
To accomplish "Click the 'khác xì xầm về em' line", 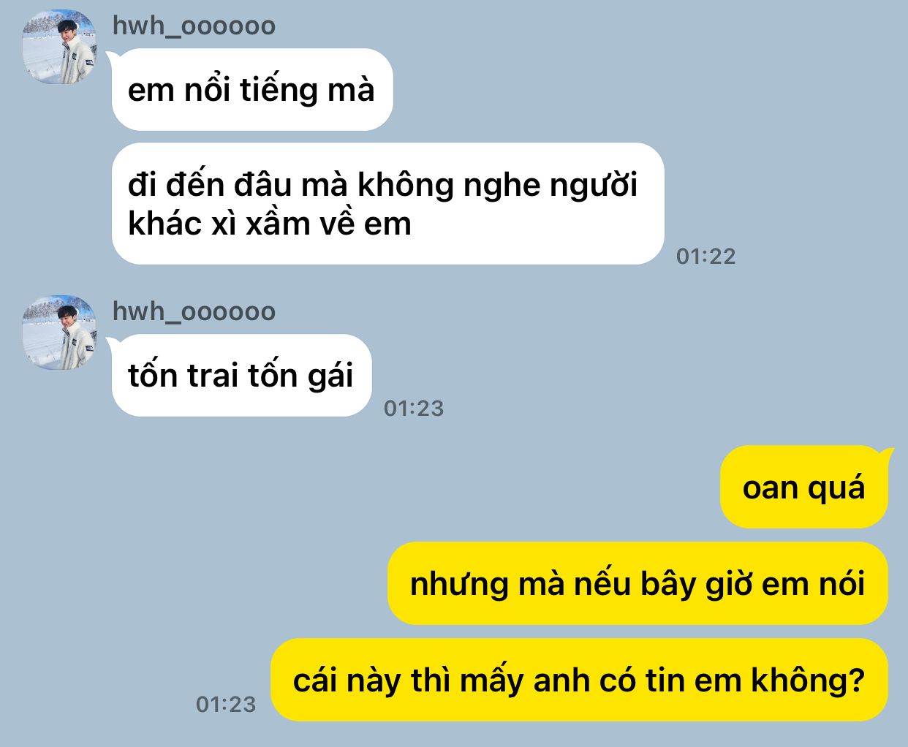I will (270, 224).
